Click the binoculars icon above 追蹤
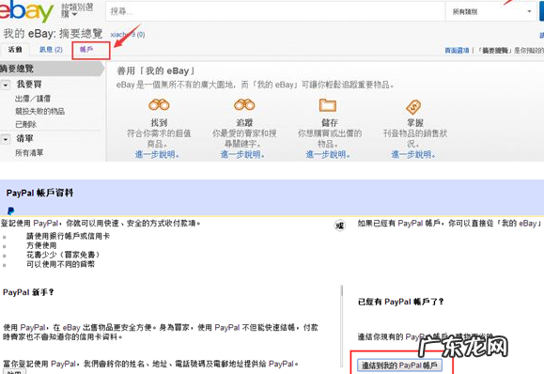The height and width of the screenshot is (374, 544). (x=244, y=104)
